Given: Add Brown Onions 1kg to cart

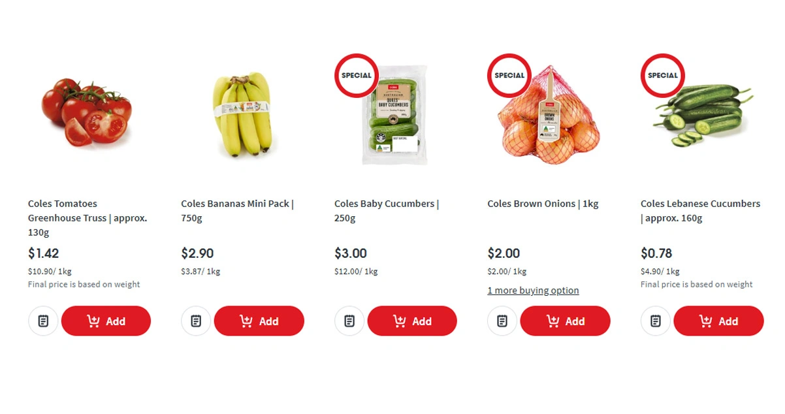Looking at the screenshot, I should coord(565,321).
